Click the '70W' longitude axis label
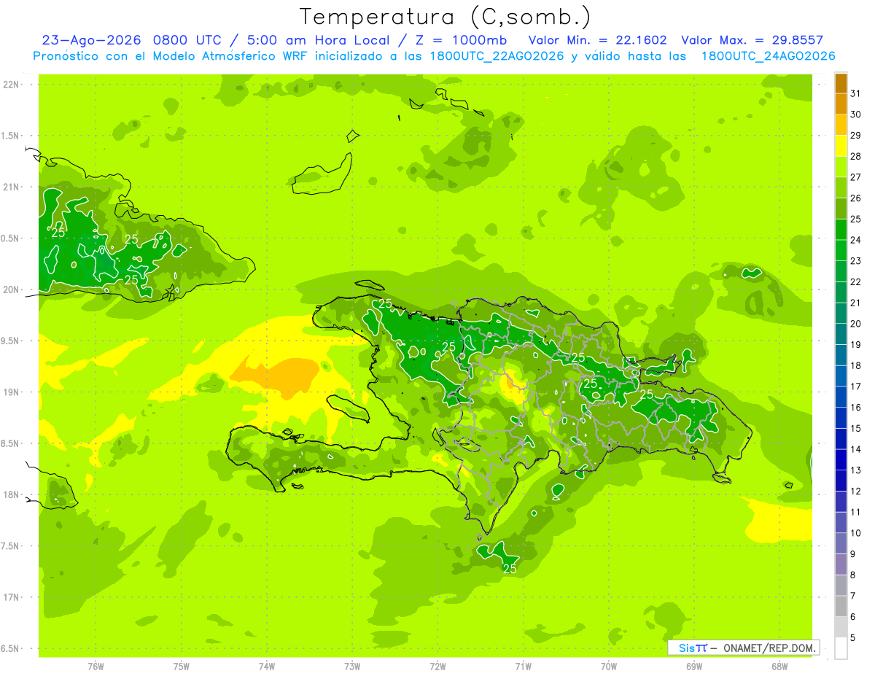Image resolution: width=875 pixels, height=676 pixels. click(609, 667)
